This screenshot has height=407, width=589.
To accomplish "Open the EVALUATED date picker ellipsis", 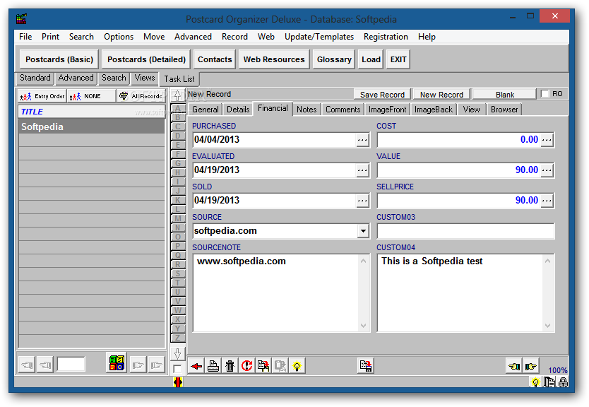I will [362, 170].
